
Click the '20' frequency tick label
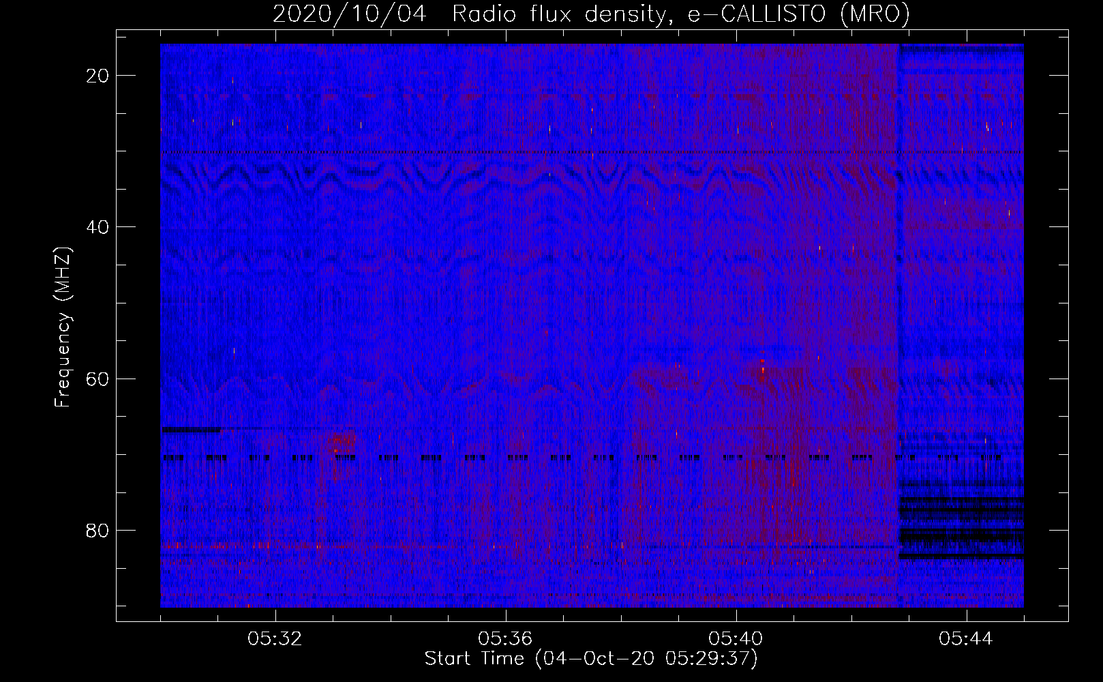pos(98,76)
